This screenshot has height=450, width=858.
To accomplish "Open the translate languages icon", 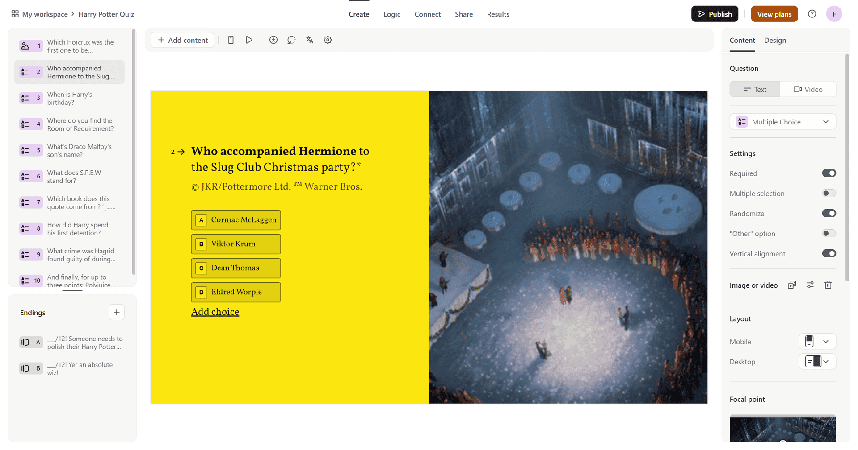I will 310,40.
